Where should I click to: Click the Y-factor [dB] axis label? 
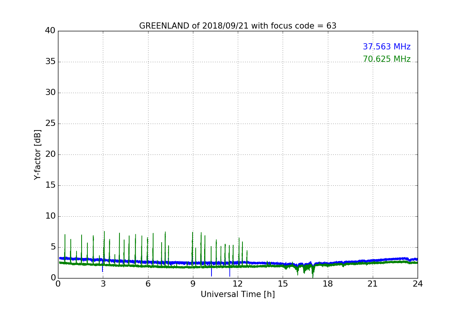click(x=38, y=154)
